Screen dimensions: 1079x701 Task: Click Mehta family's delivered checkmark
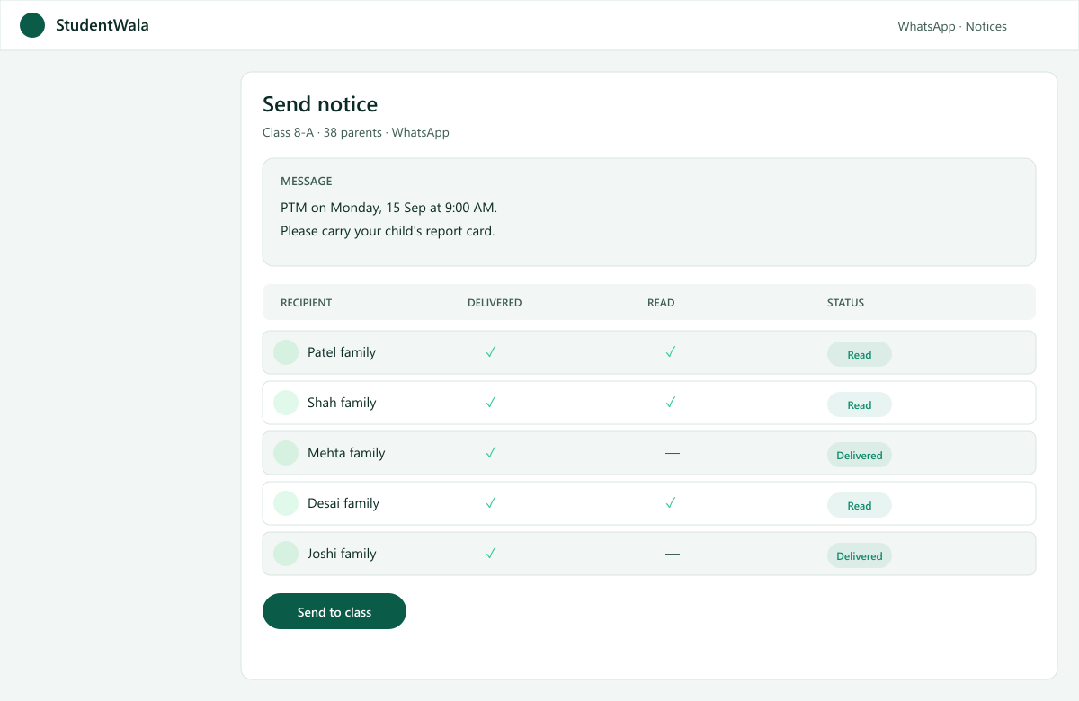pyautogui.click(x=491, y=453)
